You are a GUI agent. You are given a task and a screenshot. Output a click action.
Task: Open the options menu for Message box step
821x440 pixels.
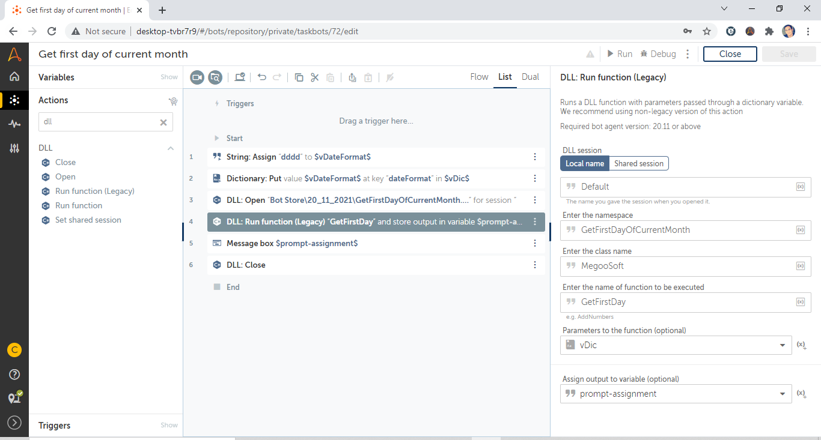click(x=535, y=243)
